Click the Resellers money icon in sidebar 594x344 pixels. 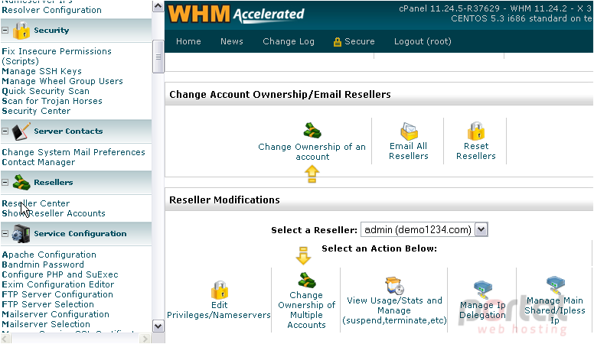click(x=21, y=183)
